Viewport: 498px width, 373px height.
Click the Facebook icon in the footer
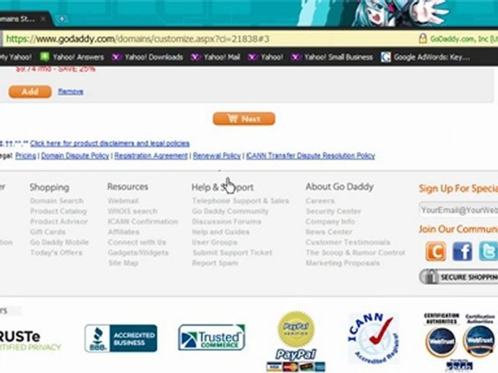[x=462, y=251]
